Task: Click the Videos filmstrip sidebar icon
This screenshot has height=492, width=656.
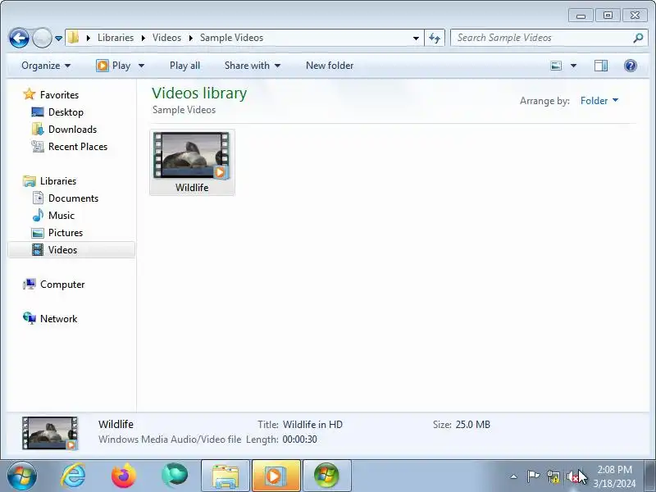Action: [38, 250]
